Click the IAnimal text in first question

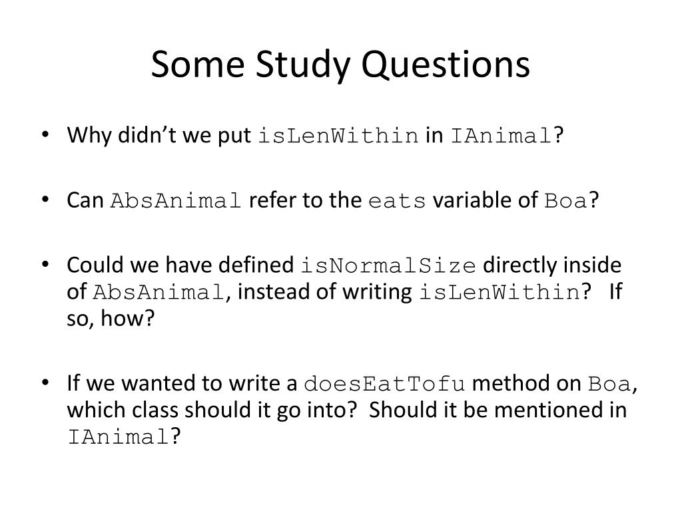click(x=501, y=136)
